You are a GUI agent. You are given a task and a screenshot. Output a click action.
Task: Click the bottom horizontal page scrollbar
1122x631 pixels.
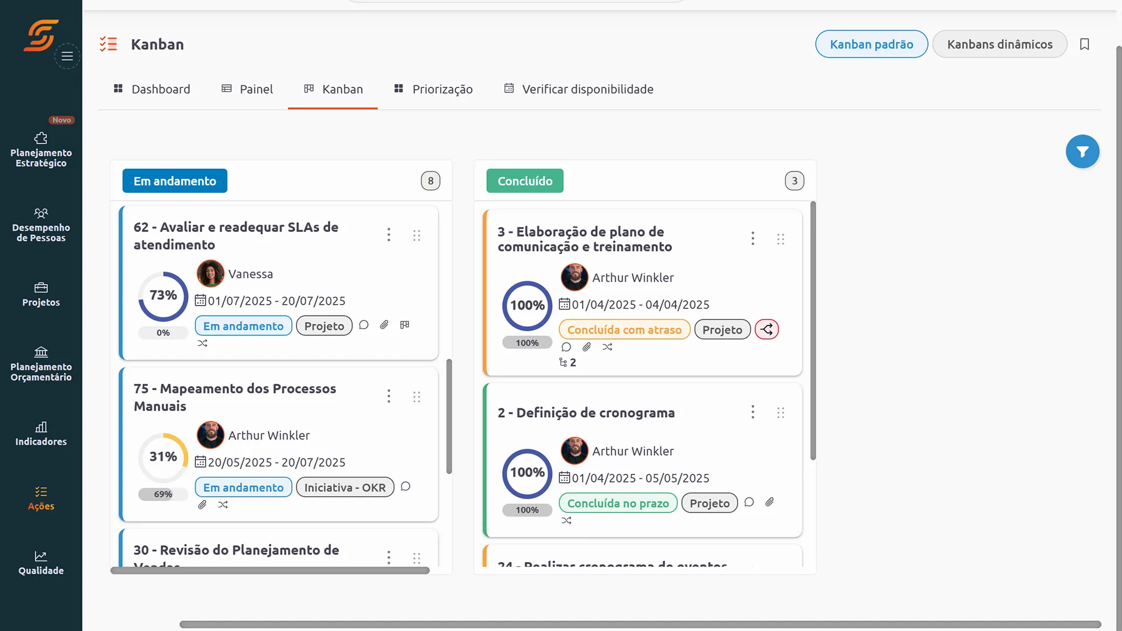[640, 625]
